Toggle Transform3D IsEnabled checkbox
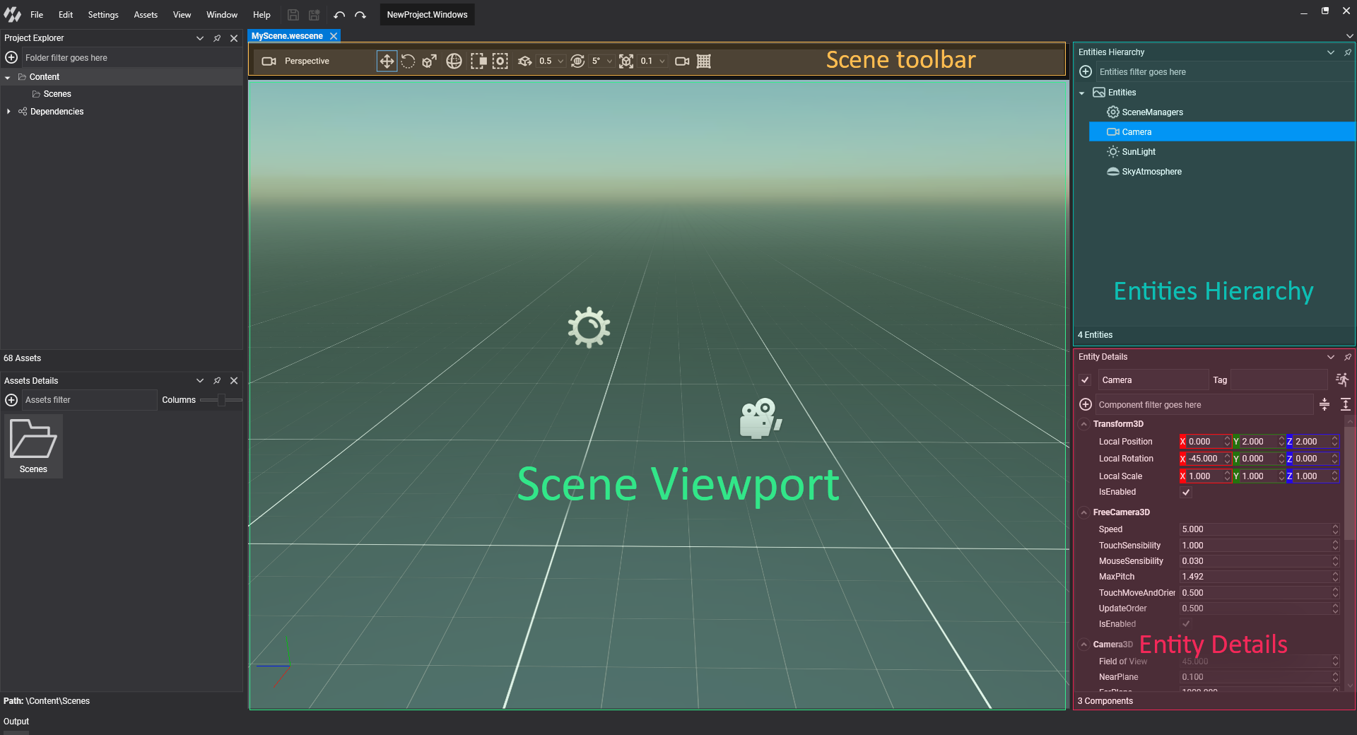The height and width of the screenshot is (735, 1357). click(x=1186, y=493)
